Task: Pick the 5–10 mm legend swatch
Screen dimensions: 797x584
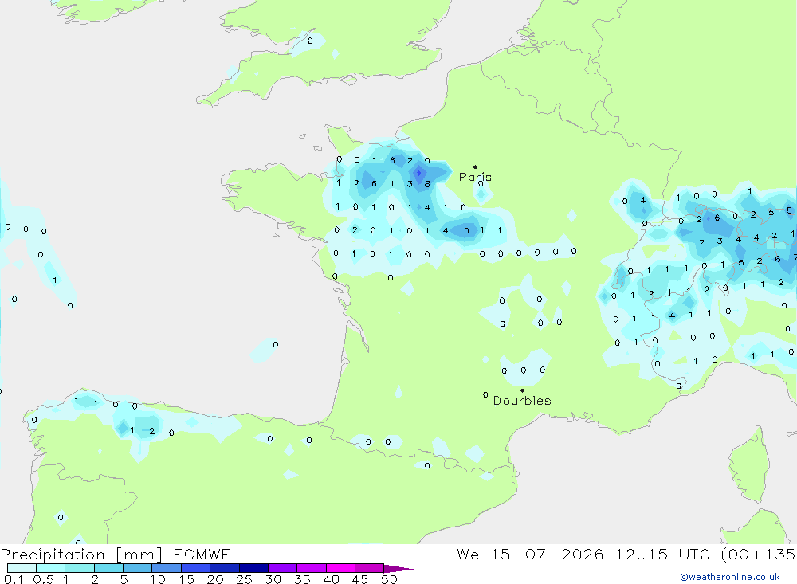Action: click(138, 568)
